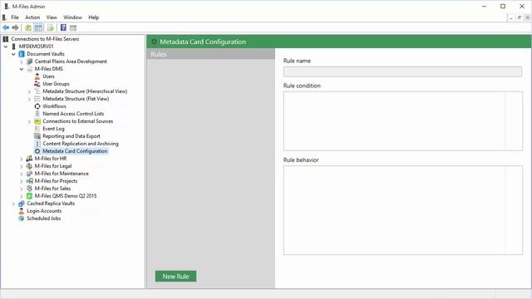The height and width of the screenshot is (299, 532).
Task: Open the Help menu
Action: click(x=94, y=17)
